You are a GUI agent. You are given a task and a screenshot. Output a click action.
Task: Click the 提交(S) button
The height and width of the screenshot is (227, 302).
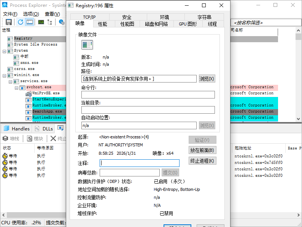[170, 173]
